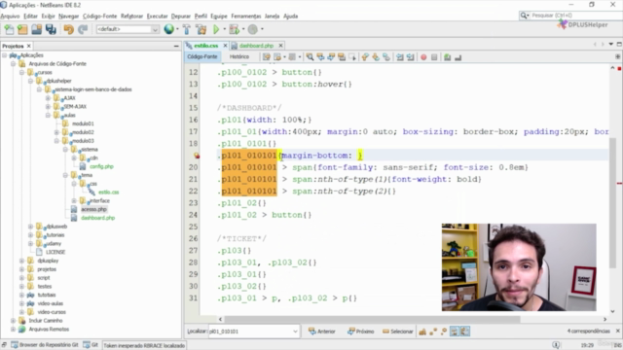Click the Undo arrow icon
The width and height of the screenshot is (623, 350).
(x=69, y=29)
